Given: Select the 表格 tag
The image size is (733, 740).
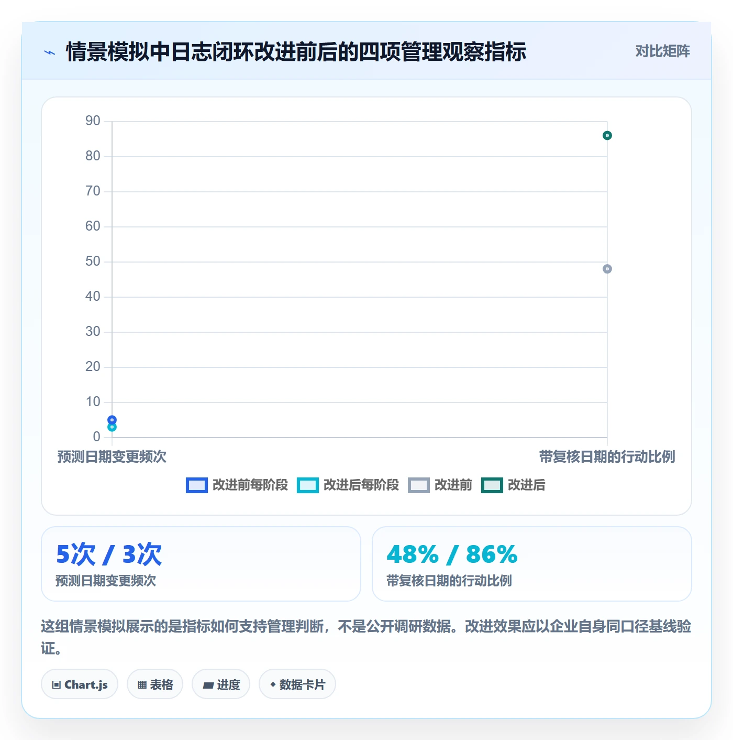Looking at the screenshot, I should (x=155, y=684).
